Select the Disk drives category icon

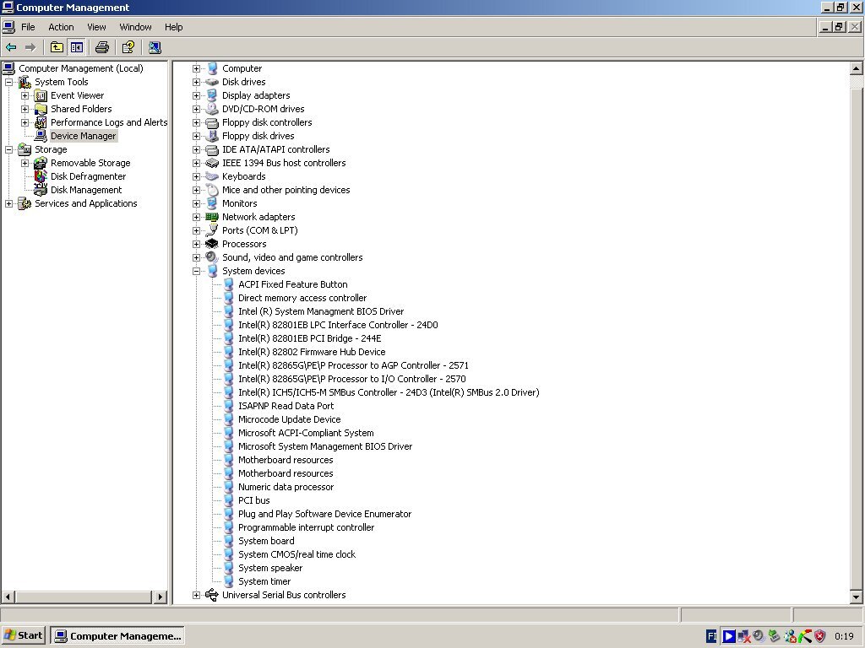[212, 82]
